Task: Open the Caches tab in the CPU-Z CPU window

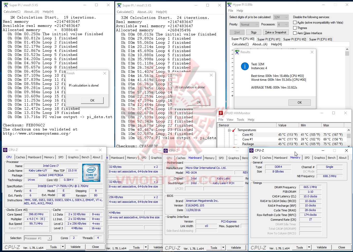Action: tap(20, 157)
